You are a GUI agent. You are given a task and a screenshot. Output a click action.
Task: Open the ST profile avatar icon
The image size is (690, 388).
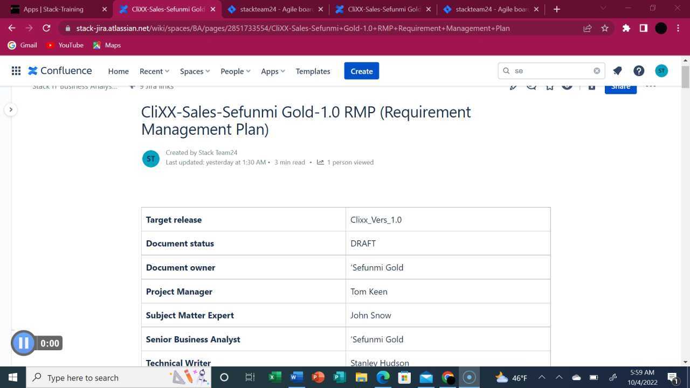tap(661, 71)
